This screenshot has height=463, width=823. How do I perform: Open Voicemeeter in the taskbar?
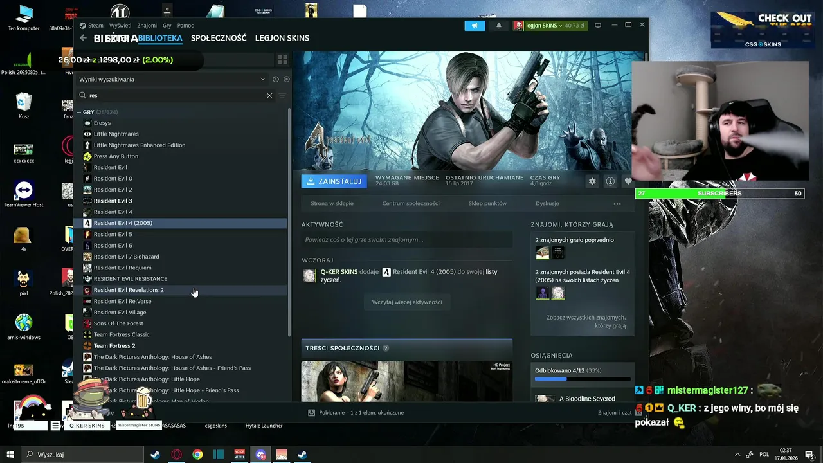point(239,455)
